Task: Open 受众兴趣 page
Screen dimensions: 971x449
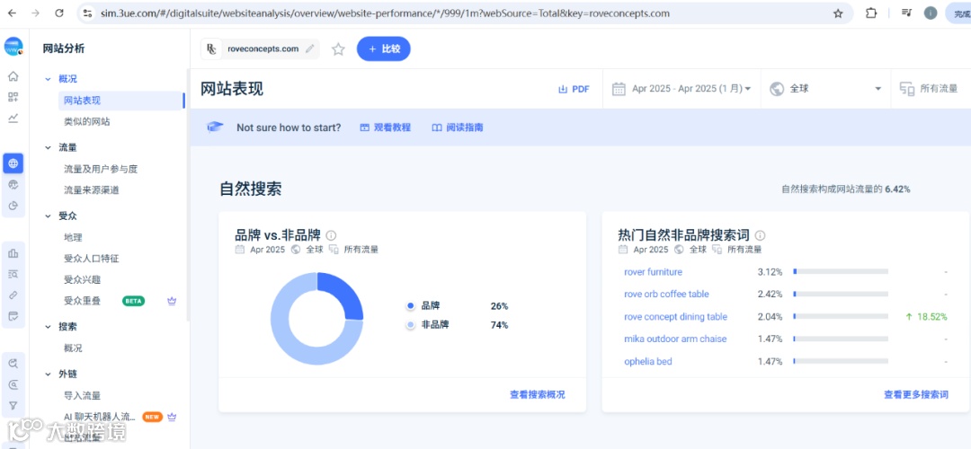Action: tap(83, 279)
